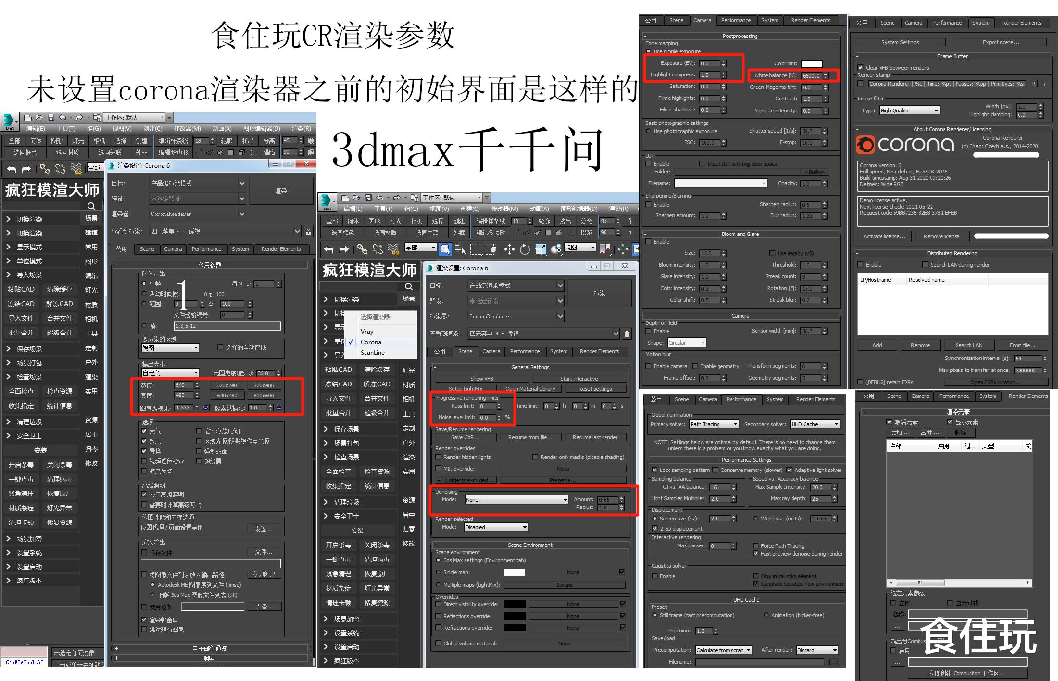Choose ScanLine in the 选择渲染器 popup

coord(373,353)
